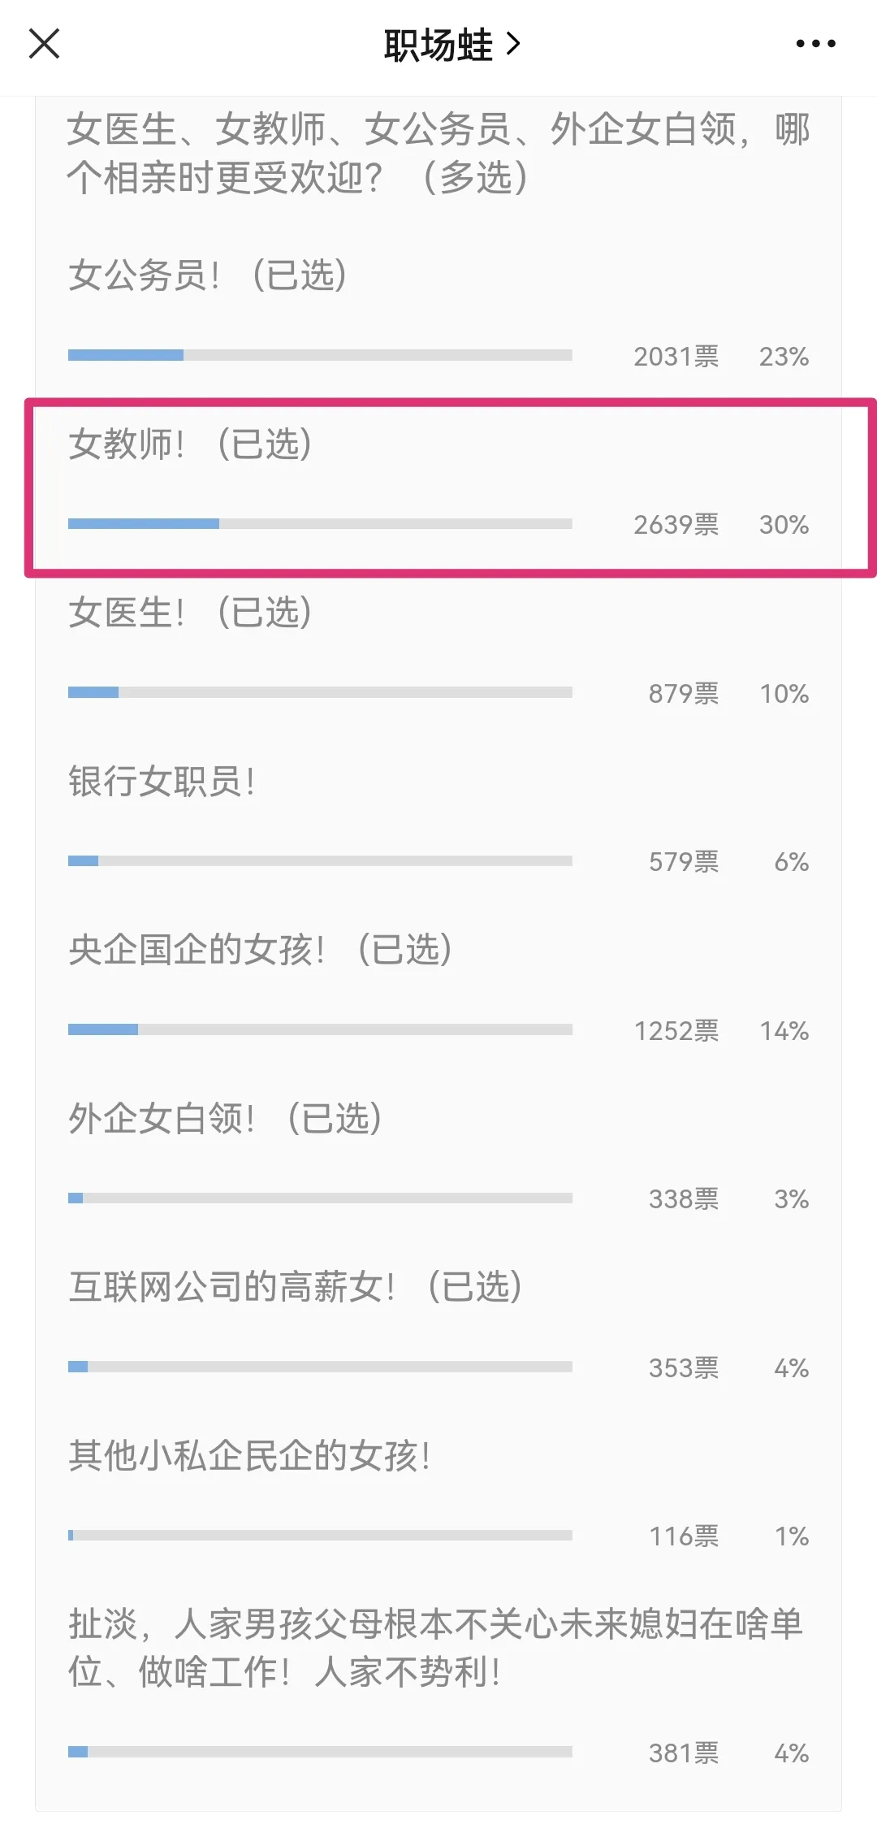
Task: Click the 女公务员 progress bar at 23%
Action: (x=320, y=355)
